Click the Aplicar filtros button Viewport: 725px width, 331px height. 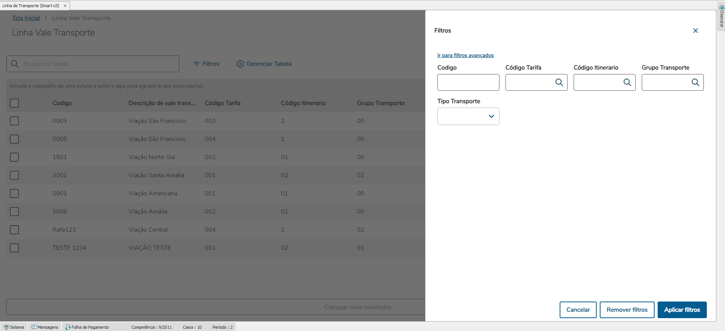(x=682, y=310)
